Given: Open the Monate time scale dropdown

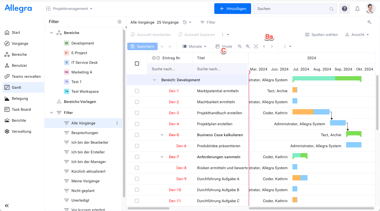Looking at the screenshot, I should click(195, 46).
